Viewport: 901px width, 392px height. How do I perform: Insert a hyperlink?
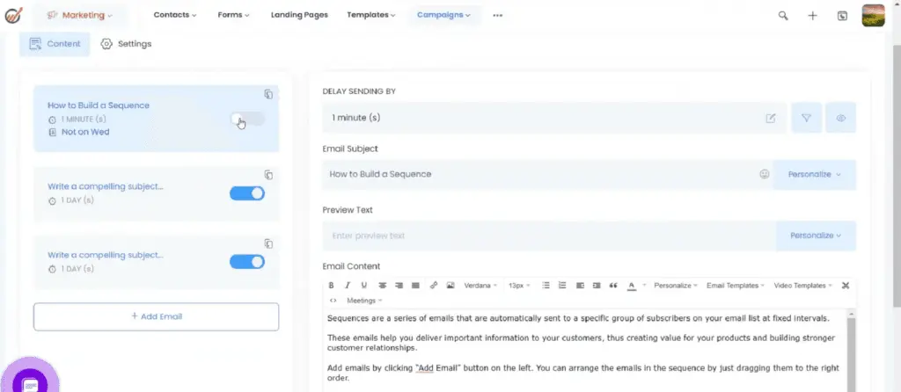tap(434, 286)
